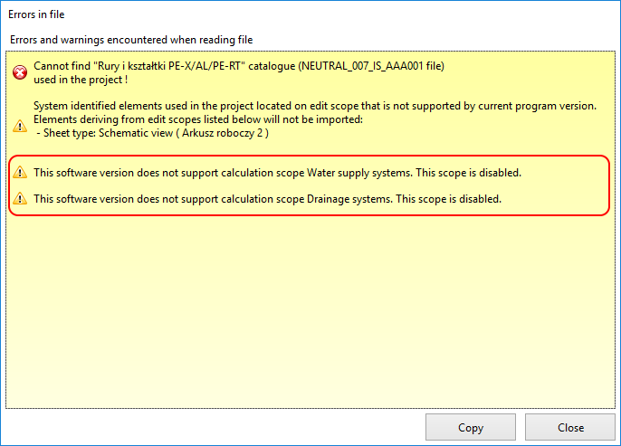The height and width of the screenshot is (446, 621).
Task: Click the Drainage systems warning text
Action: click(x=267, y=199)
